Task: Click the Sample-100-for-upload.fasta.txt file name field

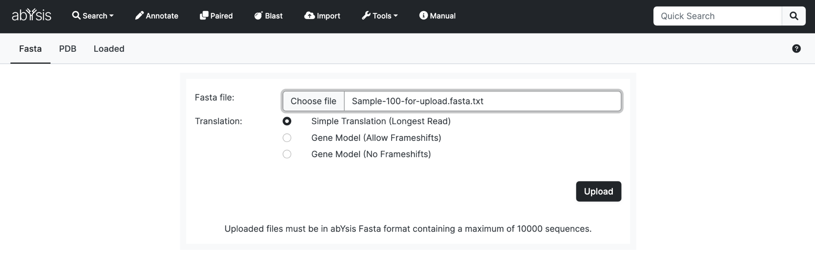Action: [483, 101]
